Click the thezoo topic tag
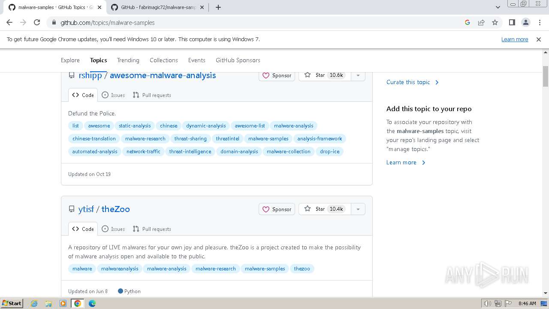 click(x=302, y=269)
